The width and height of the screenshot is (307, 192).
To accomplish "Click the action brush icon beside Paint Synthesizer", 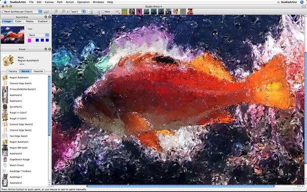I will tap(47, 11).
